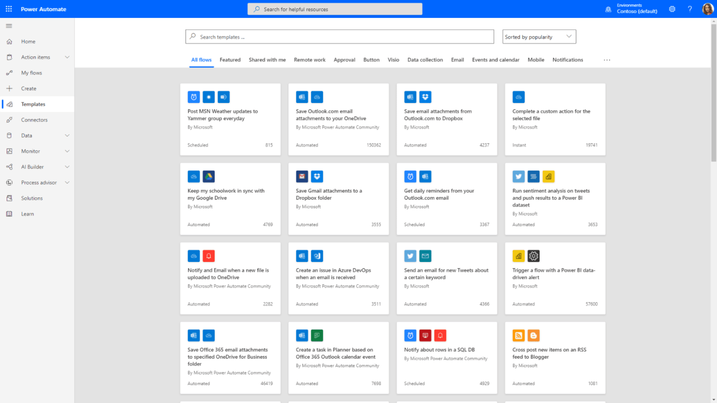
Task: Click RSS icon on Cross post card
Action: [518, 335]
